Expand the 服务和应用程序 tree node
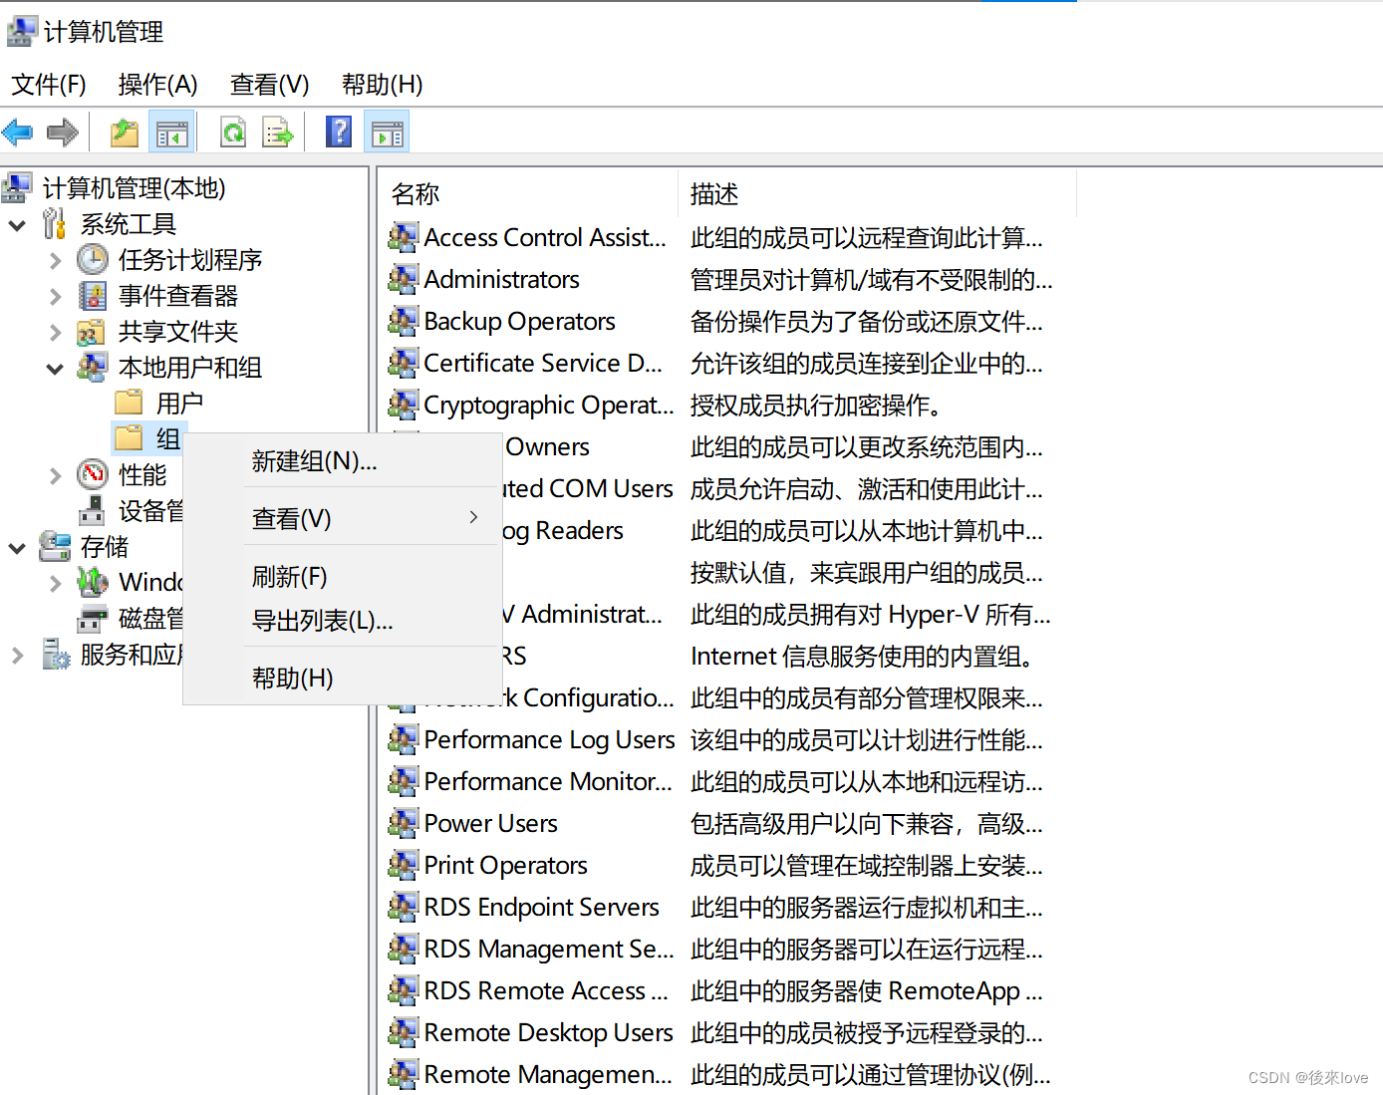 (17, 655)
